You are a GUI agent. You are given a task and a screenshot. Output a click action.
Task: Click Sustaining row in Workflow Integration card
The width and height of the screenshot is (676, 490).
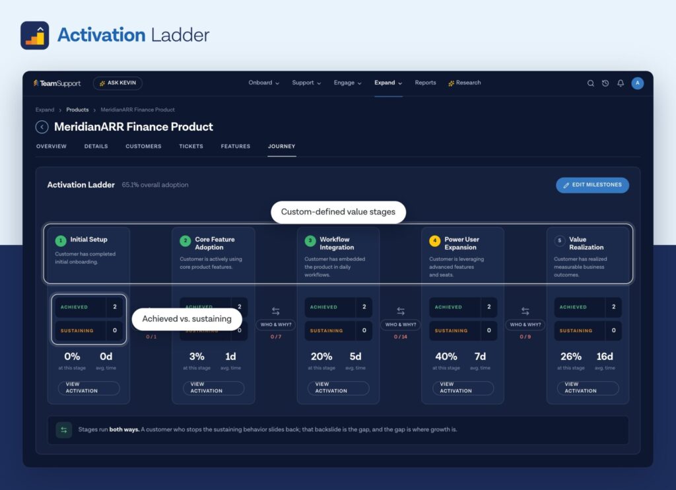pos(339,330)
